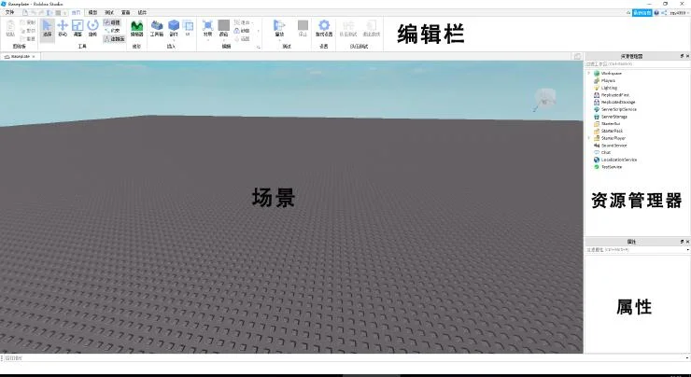Open the Part type dropdown arrow

point(174,40)
